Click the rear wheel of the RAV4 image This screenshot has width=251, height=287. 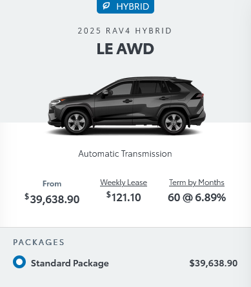pyautogui.click(x=174, y=123)
